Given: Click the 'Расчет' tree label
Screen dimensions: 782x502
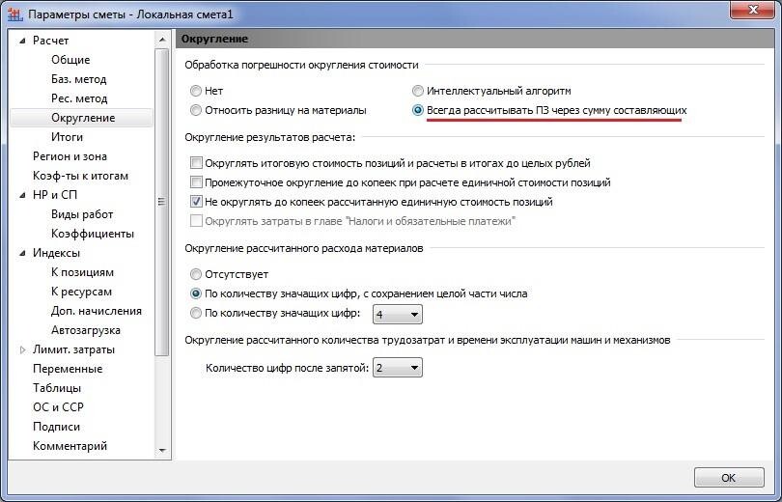Looking at the screenshot, I should [x=50, y=41].
